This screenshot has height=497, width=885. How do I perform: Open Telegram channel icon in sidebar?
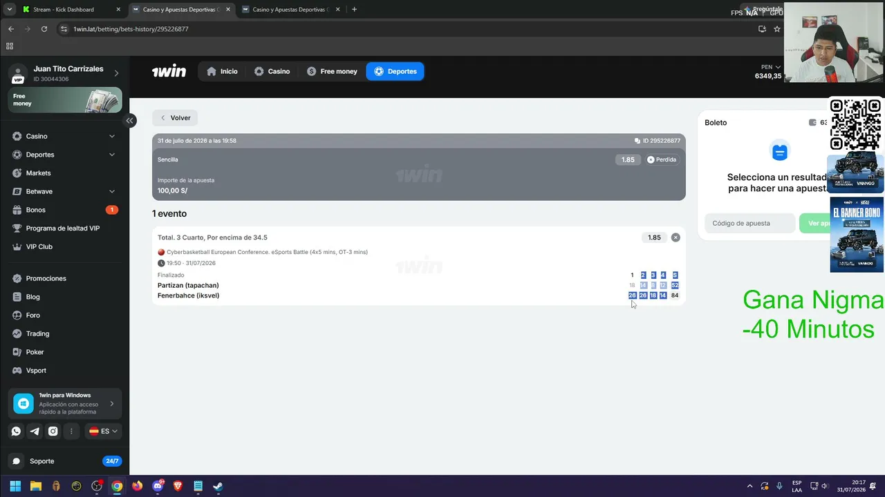coord(35,431)
